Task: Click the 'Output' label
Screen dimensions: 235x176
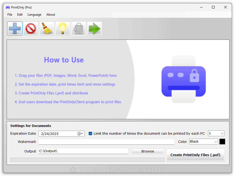Action: point(30,151)
